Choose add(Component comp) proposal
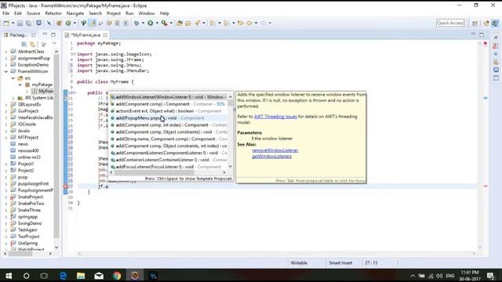Viewport: 502px width, 282px height. coord(169,104)
